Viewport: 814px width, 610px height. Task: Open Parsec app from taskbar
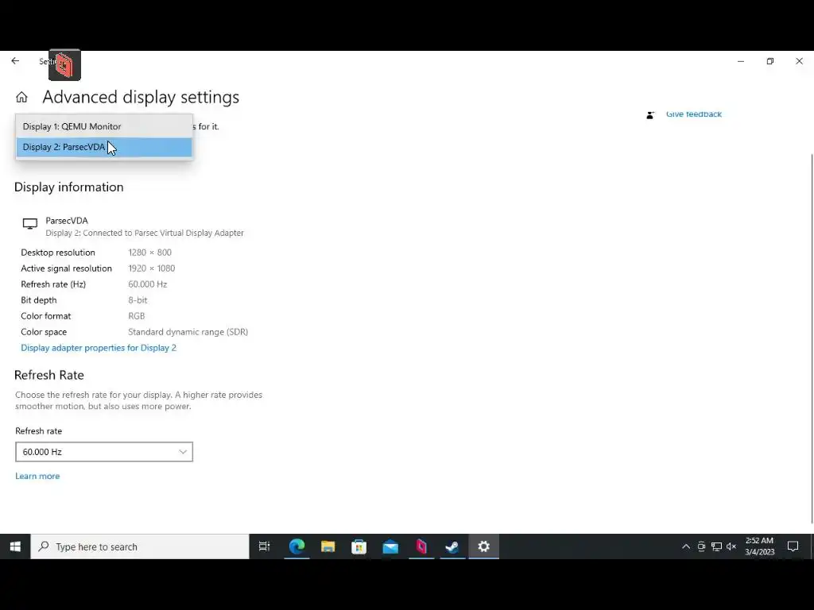coord(421,546)
